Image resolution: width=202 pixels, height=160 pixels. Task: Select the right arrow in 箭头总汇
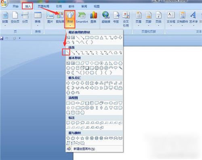coord(68,83)
